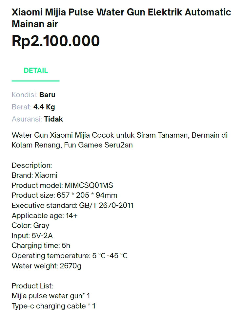Image resolution: width=244 pixels, height=317 pixels.
Task: Click the Water weight: 2670g line
Action: pos(47,266)
